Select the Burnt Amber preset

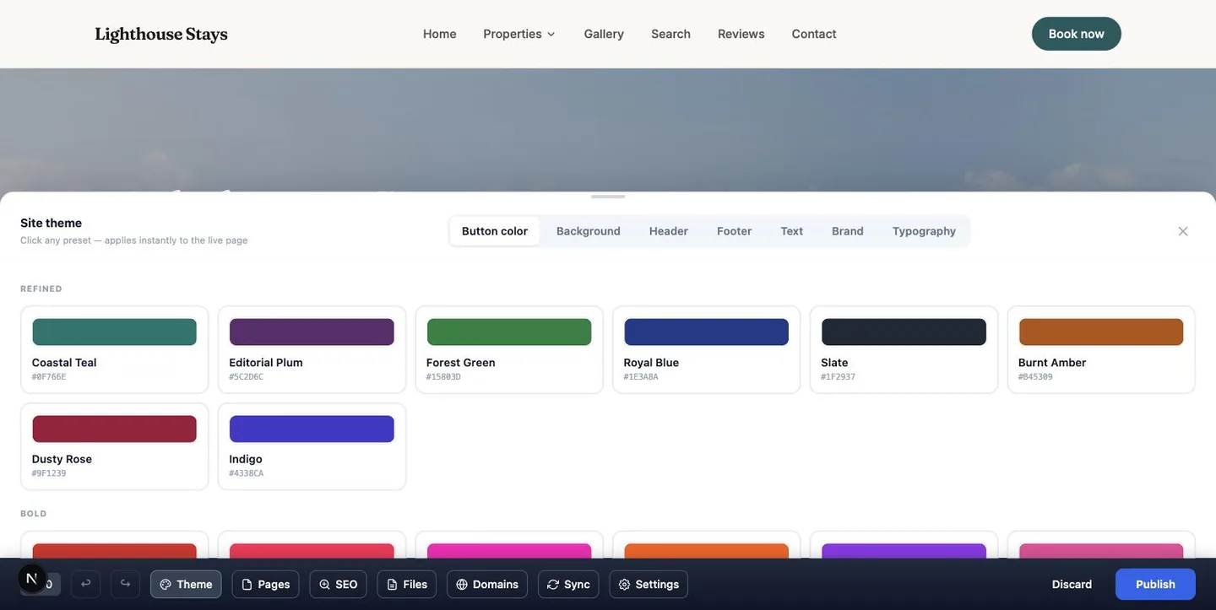(x=1101, y=349)
